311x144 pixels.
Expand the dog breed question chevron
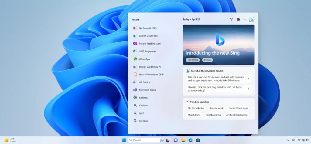248,89
